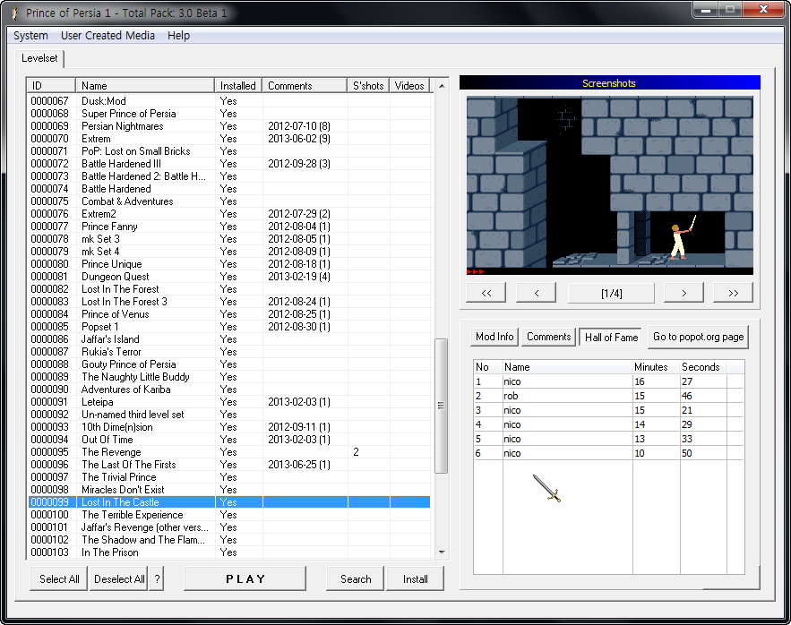Select the 10th Dime(n)sion row
The width and height of the screenshot is (791, 625).
pos(229,427)
